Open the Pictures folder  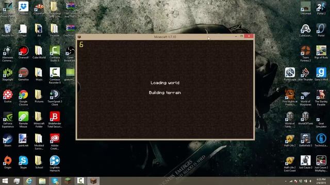coord(39,96)
